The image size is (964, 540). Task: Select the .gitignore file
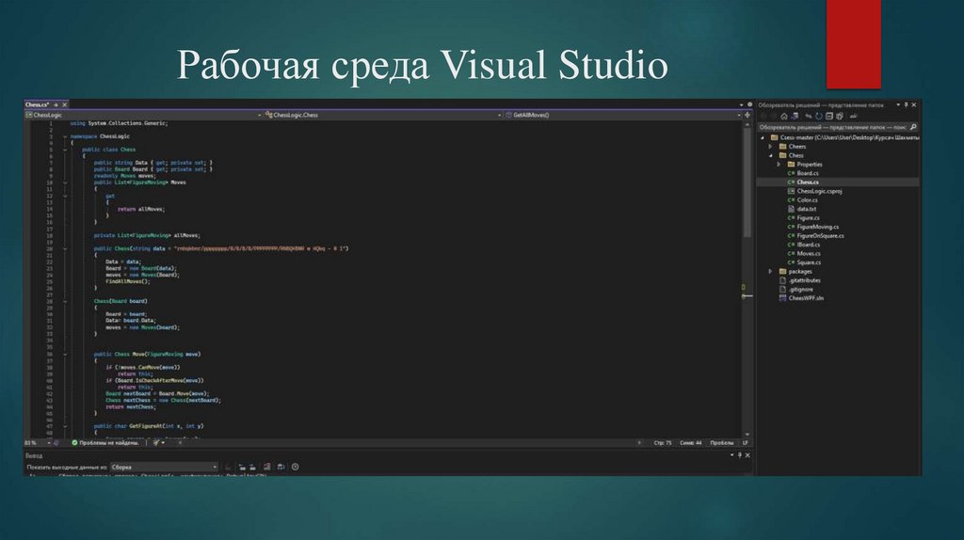coord(800,290)
